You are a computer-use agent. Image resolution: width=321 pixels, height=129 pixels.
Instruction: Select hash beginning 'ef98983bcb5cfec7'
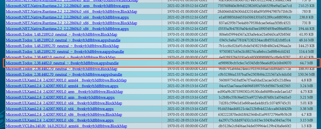click(254, 63)
